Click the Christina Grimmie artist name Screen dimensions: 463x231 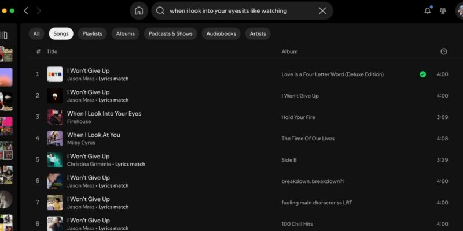tap(89, 164)
